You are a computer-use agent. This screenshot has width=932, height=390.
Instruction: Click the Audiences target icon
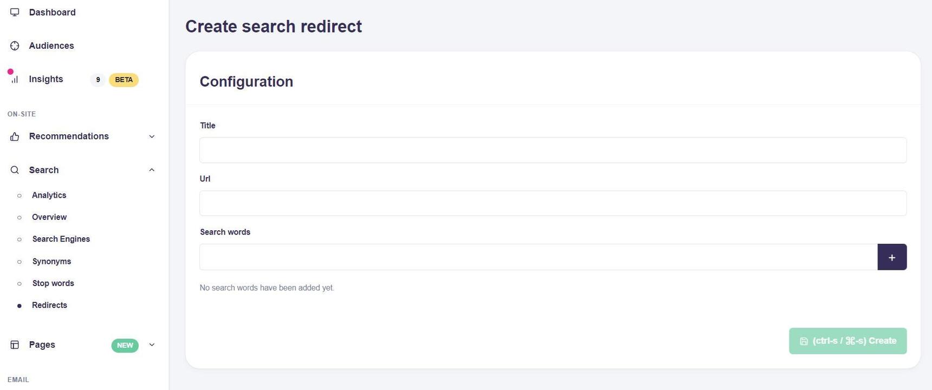click(15, 46)
